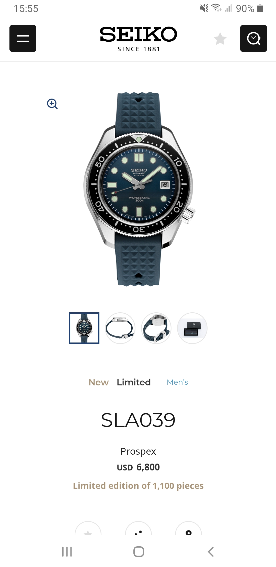
Task: Tap the Android recent apps button
Action: [x=67, y=552]
